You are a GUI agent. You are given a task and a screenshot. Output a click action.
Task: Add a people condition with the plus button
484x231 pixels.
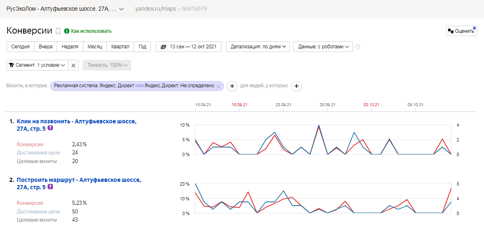[296, 86]
